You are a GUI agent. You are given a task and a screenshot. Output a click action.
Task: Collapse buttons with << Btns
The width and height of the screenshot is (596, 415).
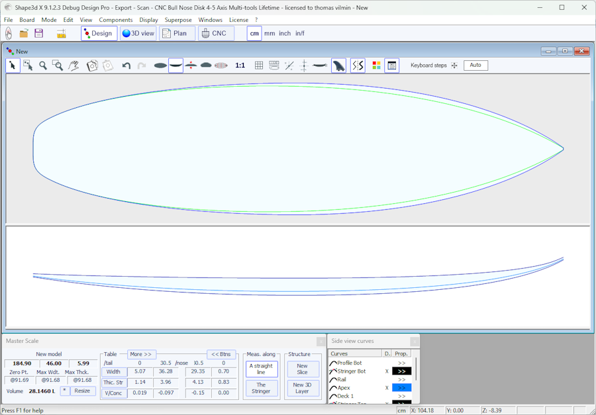pyautogui.click(x=222, y=354)
